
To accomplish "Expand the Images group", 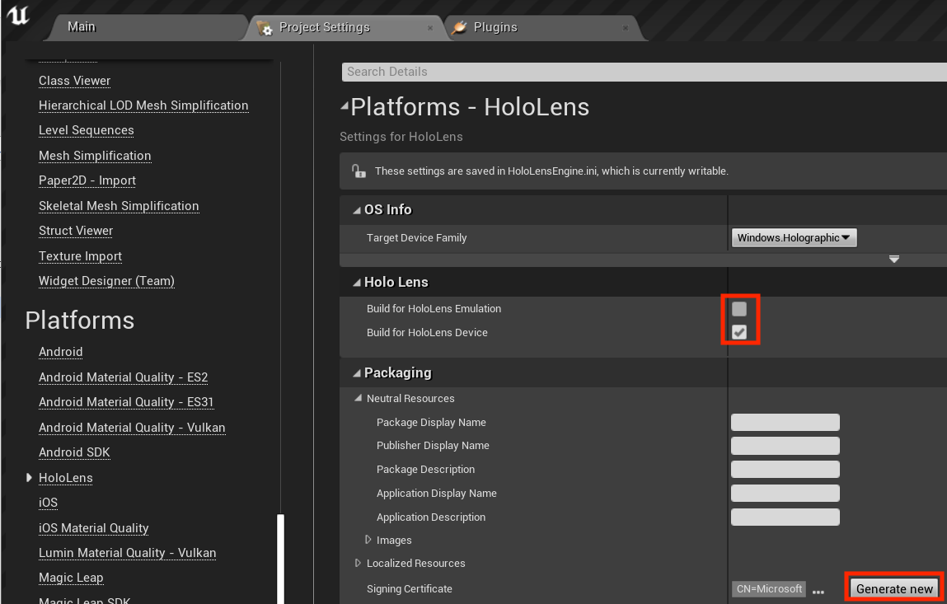I will point(368,540).
